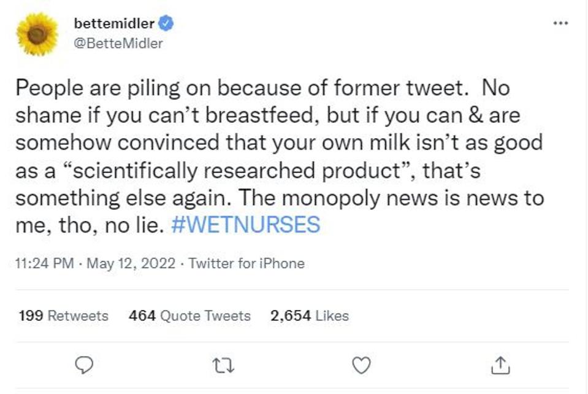Viewport: 588px width, 394px height.
Task: Share the tweet via the upload arrow icon
Action: click(500, 365)
